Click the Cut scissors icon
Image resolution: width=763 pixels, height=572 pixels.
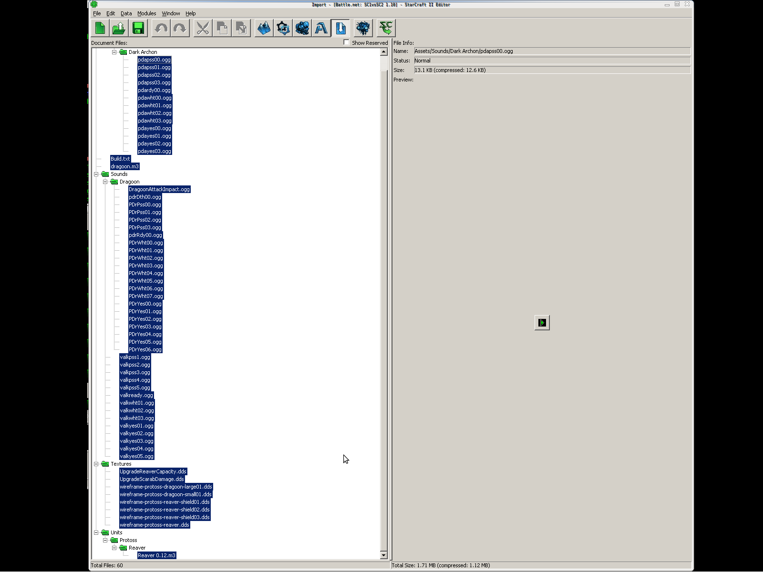(203, 29)
